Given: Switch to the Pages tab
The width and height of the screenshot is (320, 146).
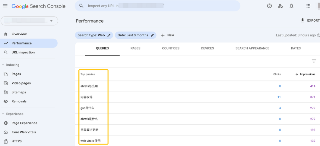Looking at the screenshot, I should point(135,48).
